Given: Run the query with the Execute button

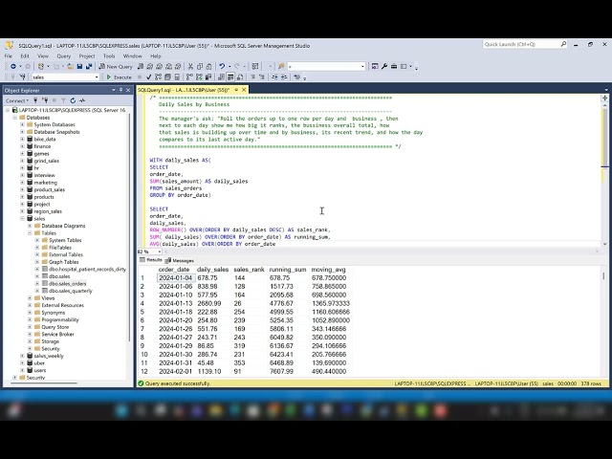Looking at the screenshot, I should [119, 77].
